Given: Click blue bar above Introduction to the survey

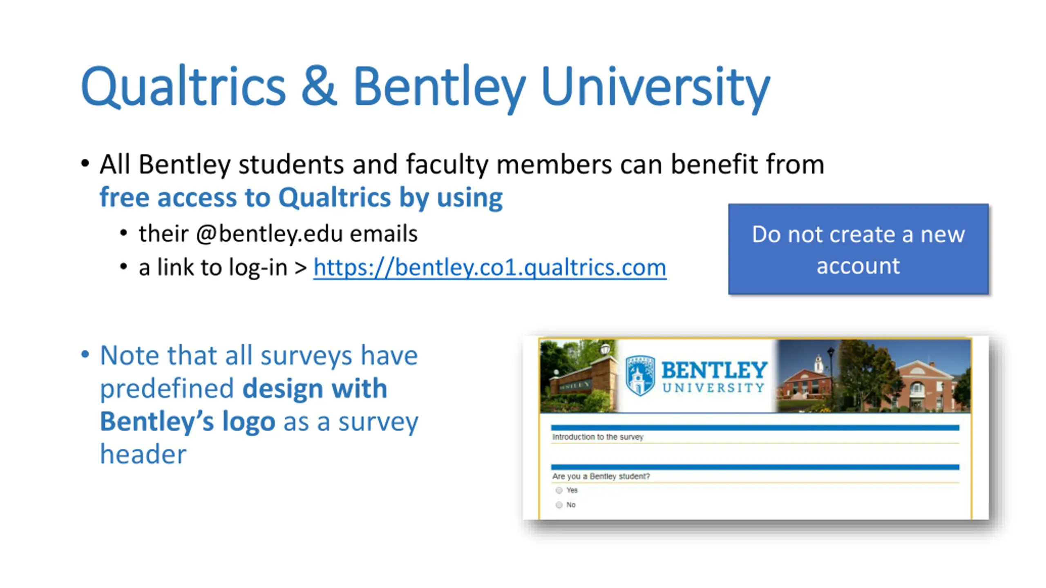Looking at the screenshot, I should click(755, 428).
